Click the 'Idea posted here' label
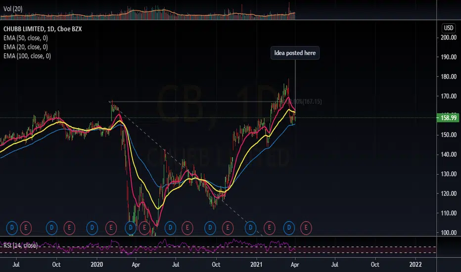This screenshot has height=272, width=461. coord(295,53)
